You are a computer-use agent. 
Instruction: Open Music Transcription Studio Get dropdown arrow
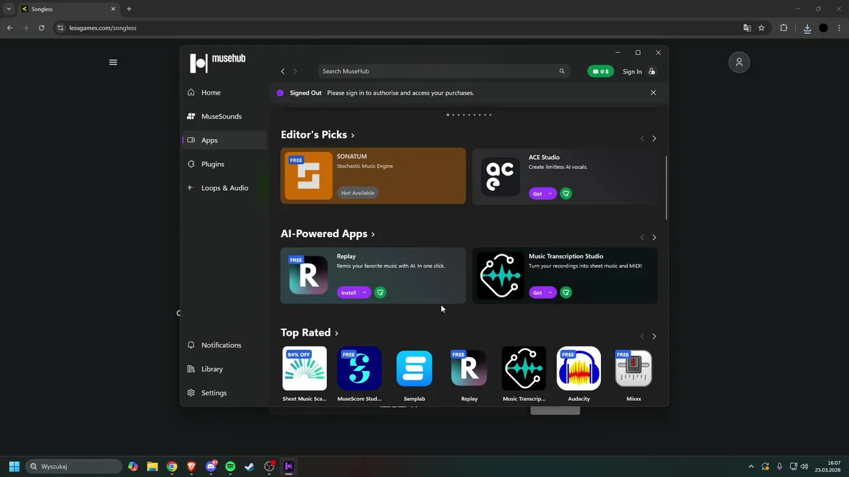550,292
